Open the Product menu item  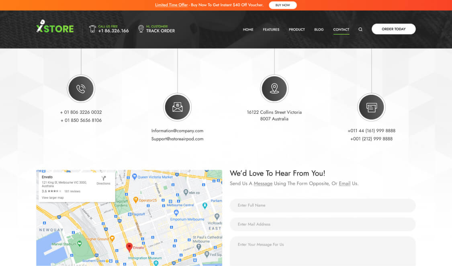297,29
